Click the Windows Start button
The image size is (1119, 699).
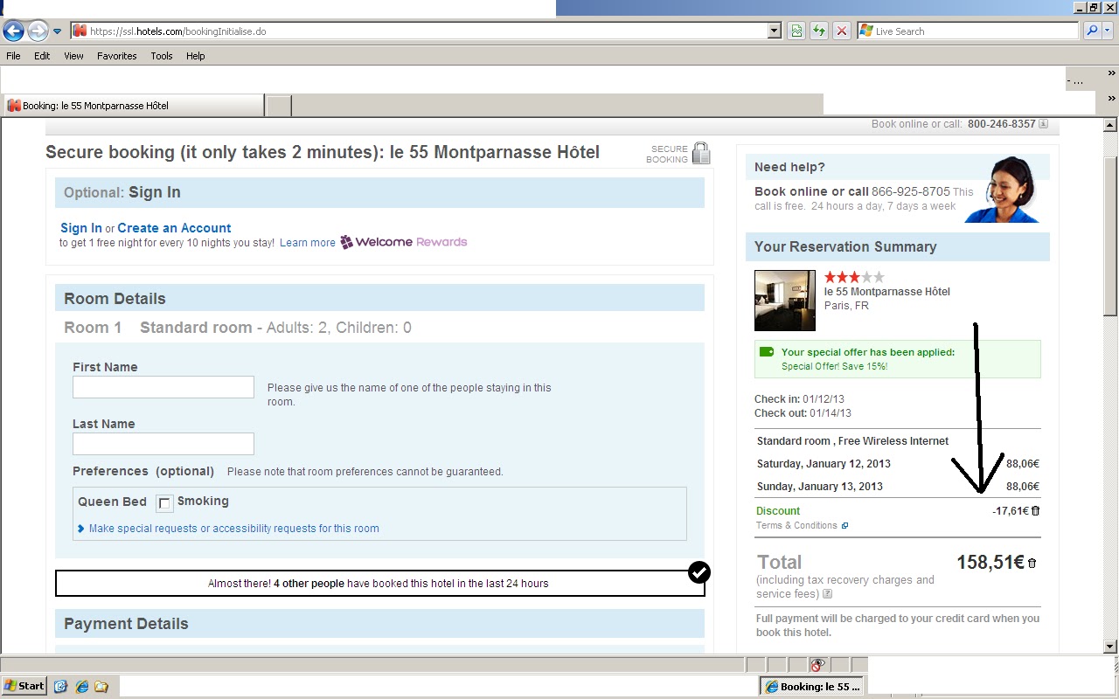click(x=24, y=686)
